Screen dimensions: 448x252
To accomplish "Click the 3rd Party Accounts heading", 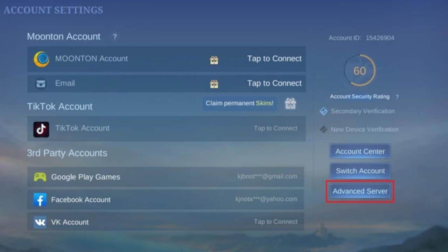I will coord(67,153).
